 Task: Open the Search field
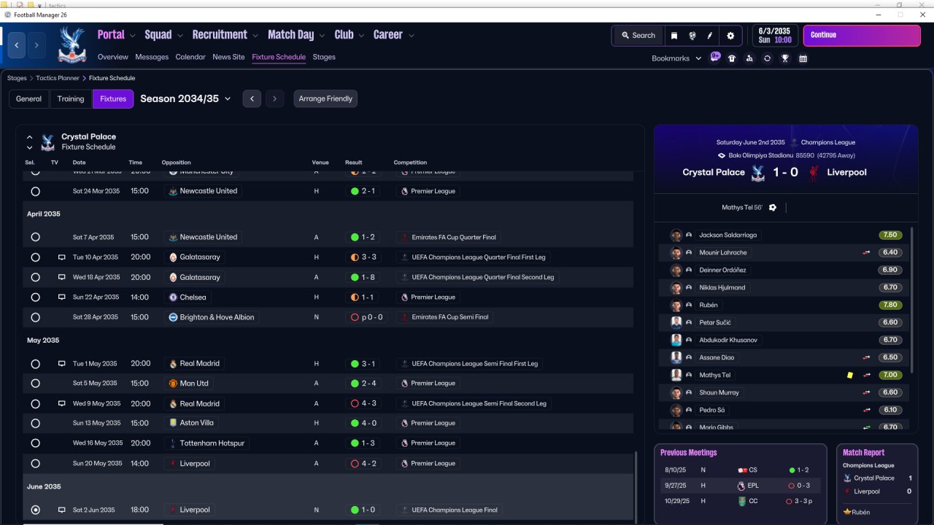pos(638,35)
